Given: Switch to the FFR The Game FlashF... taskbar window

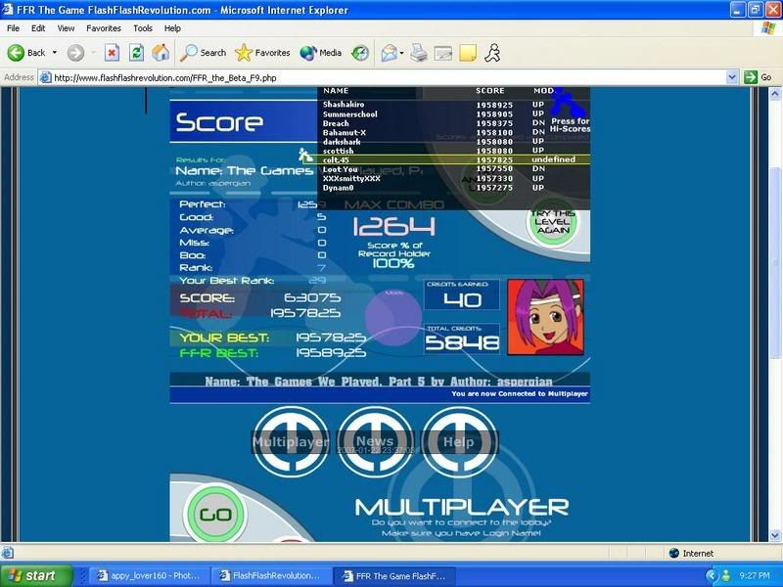Looking at the screenshot, I should point(394,575).
